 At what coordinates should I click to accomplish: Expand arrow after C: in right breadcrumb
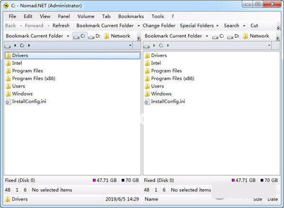[x=168, y=45]
